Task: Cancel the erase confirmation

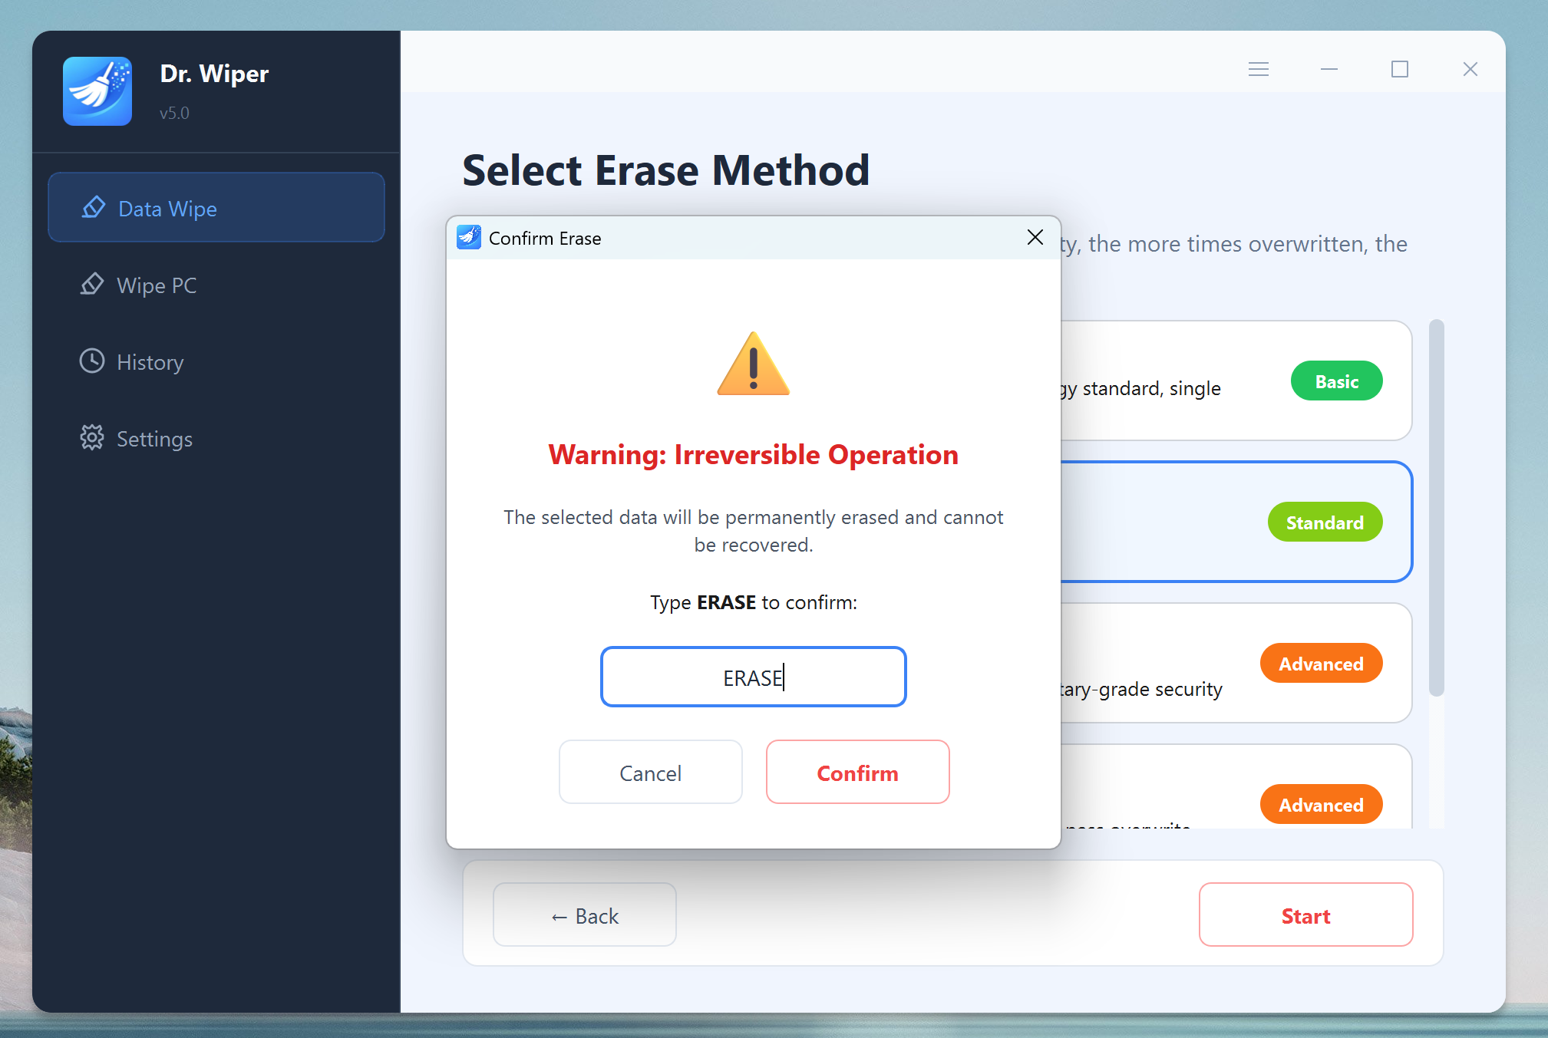Action: [x=650, y=773]
